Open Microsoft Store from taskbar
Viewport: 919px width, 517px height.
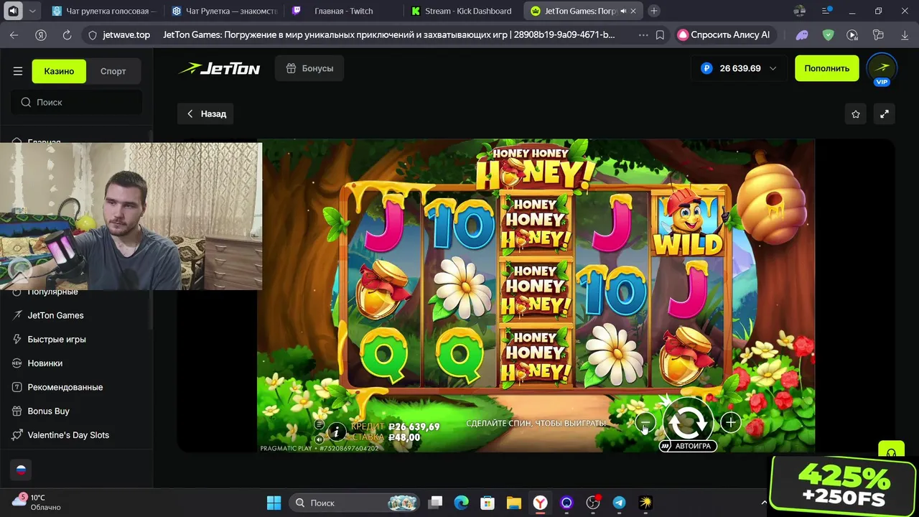pos(488,503)
